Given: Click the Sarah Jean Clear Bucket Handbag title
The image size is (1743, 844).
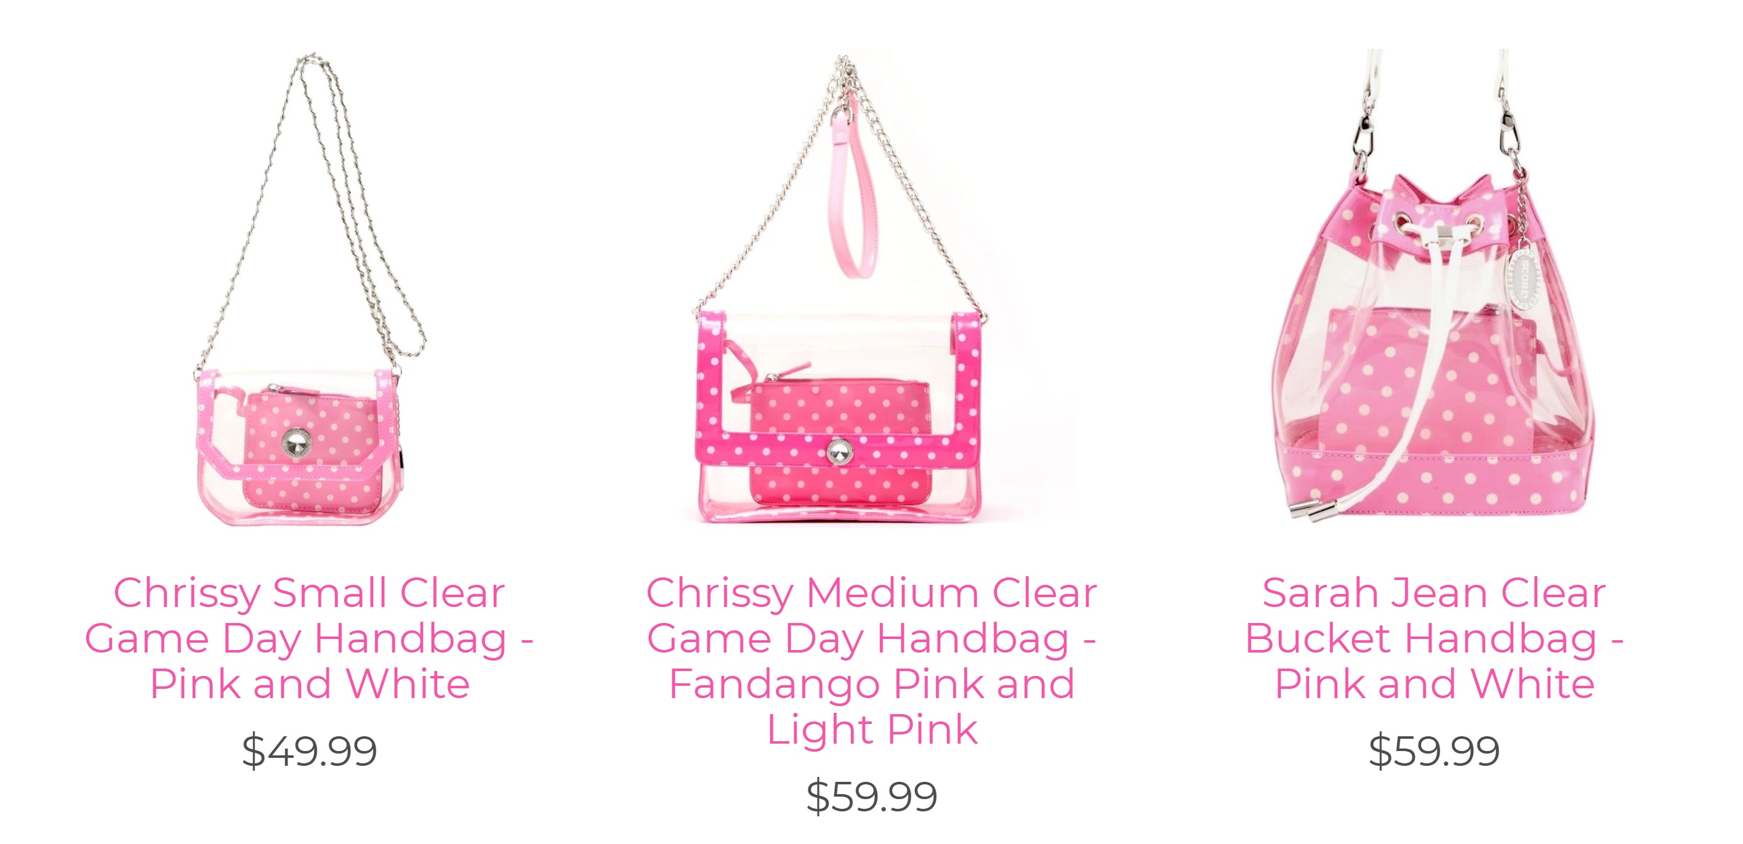Looking at the screenshot, I should (1434, 638).
